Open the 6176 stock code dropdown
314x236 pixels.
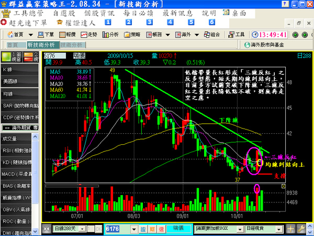(134, 229)
